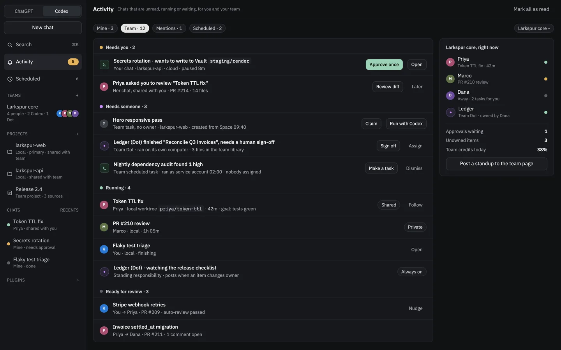Open the Secrets rotation chat in sidebar
The image size is (561, 350).
tap(43, 244)
